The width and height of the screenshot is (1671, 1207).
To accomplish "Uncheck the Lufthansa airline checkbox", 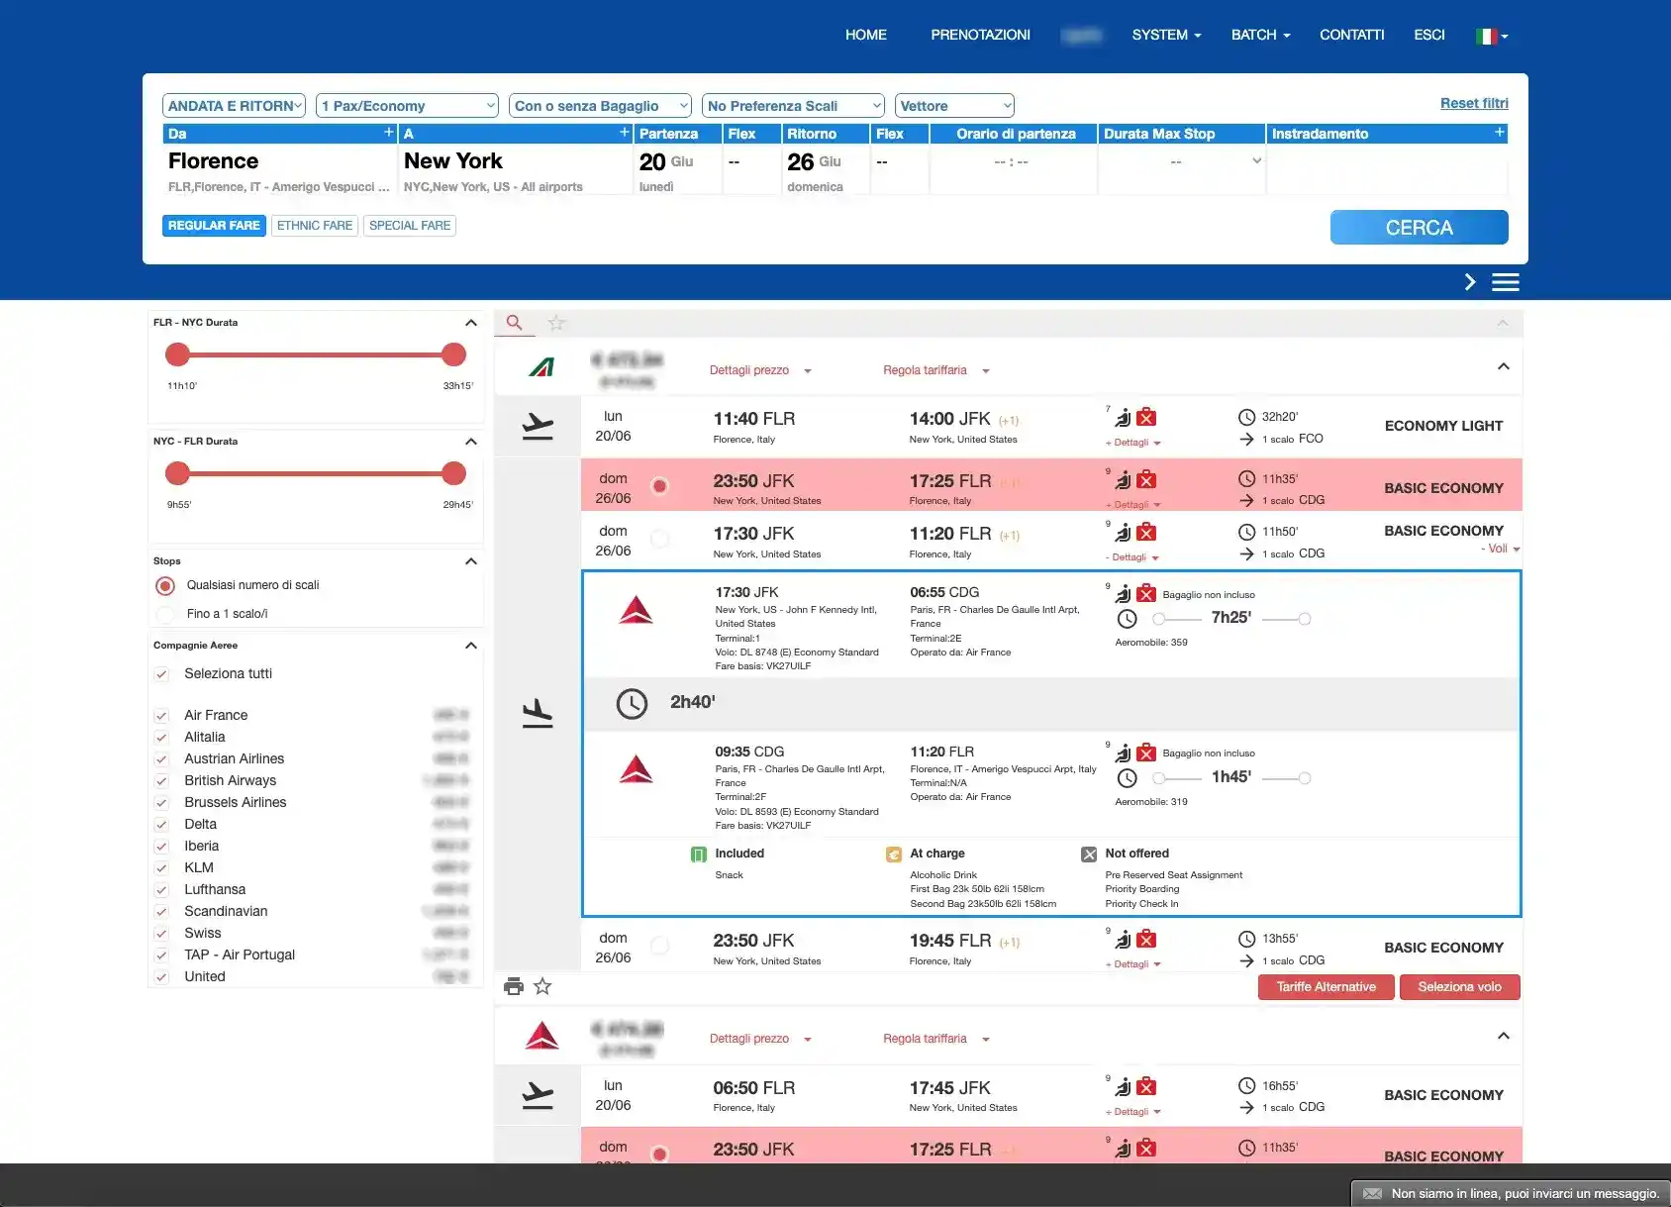I will (x=161, y=890).
